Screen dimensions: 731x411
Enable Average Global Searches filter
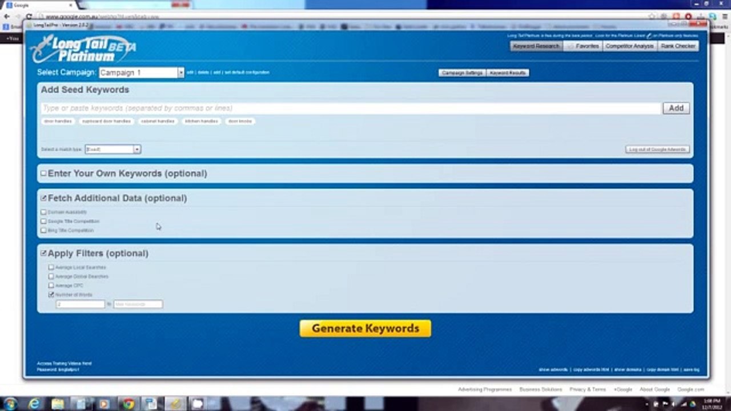(51, 276)
